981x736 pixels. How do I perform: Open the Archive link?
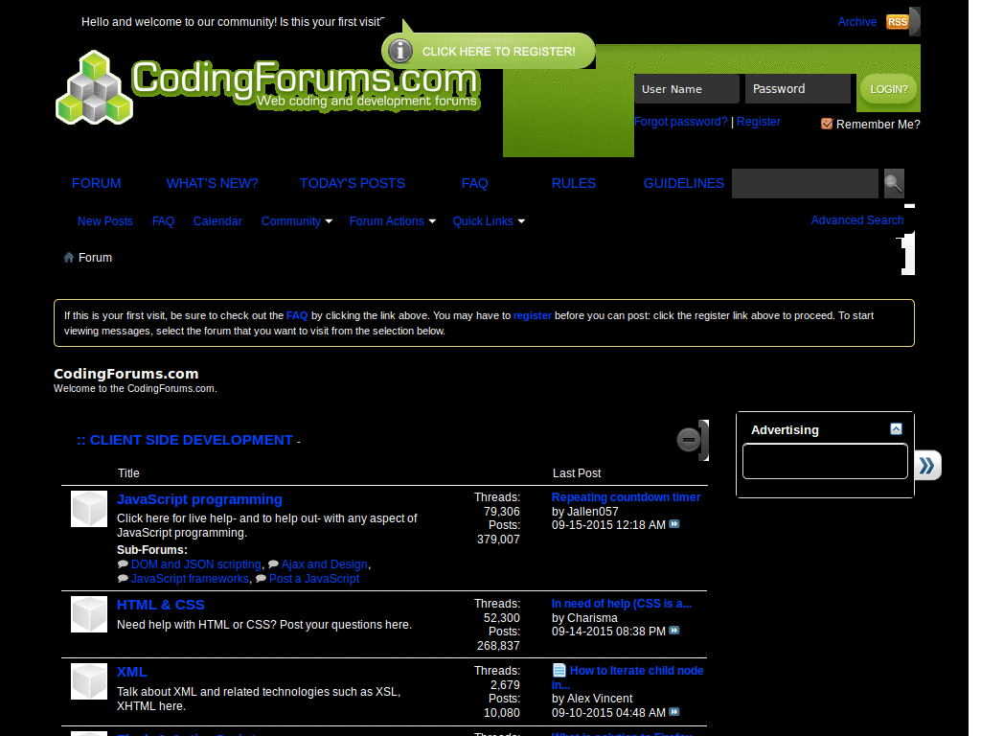[x=857, y=22]
